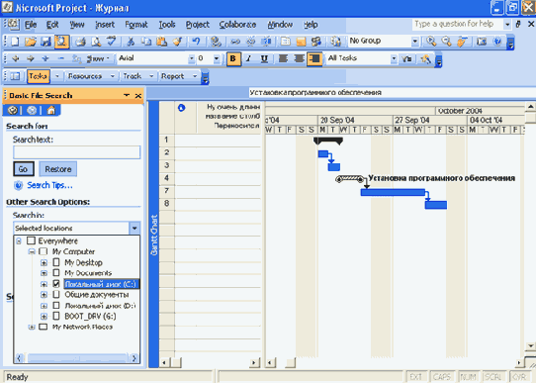Click the Back icon in search pane
Image resolution: width=536 pixels, height=383 pixels.
[13, 110]
